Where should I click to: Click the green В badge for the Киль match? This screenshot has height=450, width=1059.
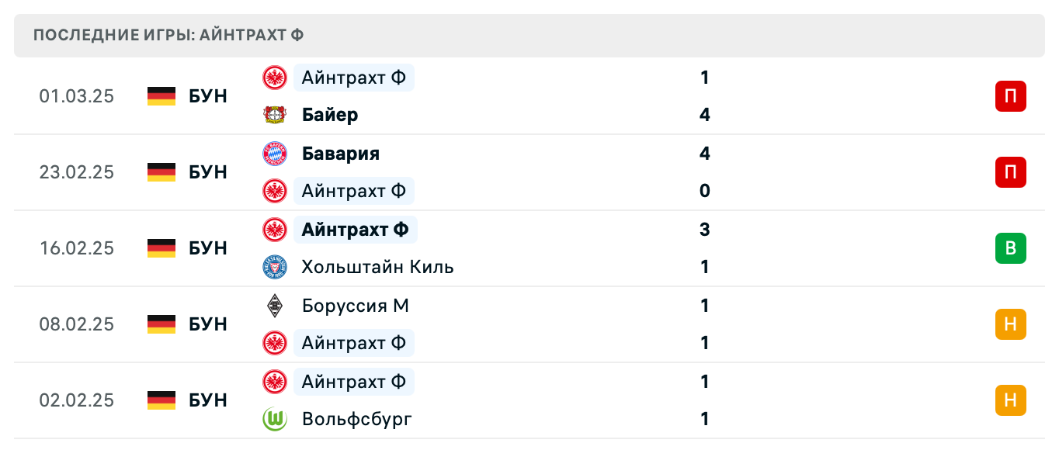click(x=1010, y=248)
